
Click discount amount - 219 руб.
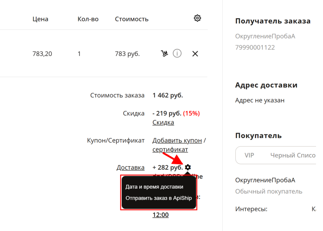click(x=167, y=113)
